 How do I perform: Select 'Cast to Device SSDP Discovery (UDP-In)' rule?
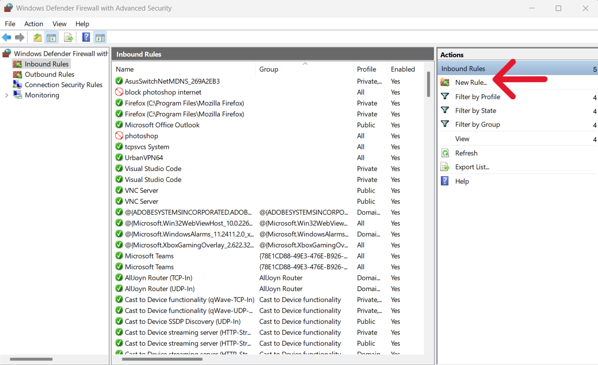(x=183, y=321)
